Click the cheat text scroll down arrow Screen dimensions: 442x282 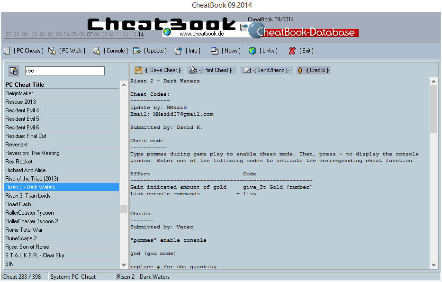433,265
